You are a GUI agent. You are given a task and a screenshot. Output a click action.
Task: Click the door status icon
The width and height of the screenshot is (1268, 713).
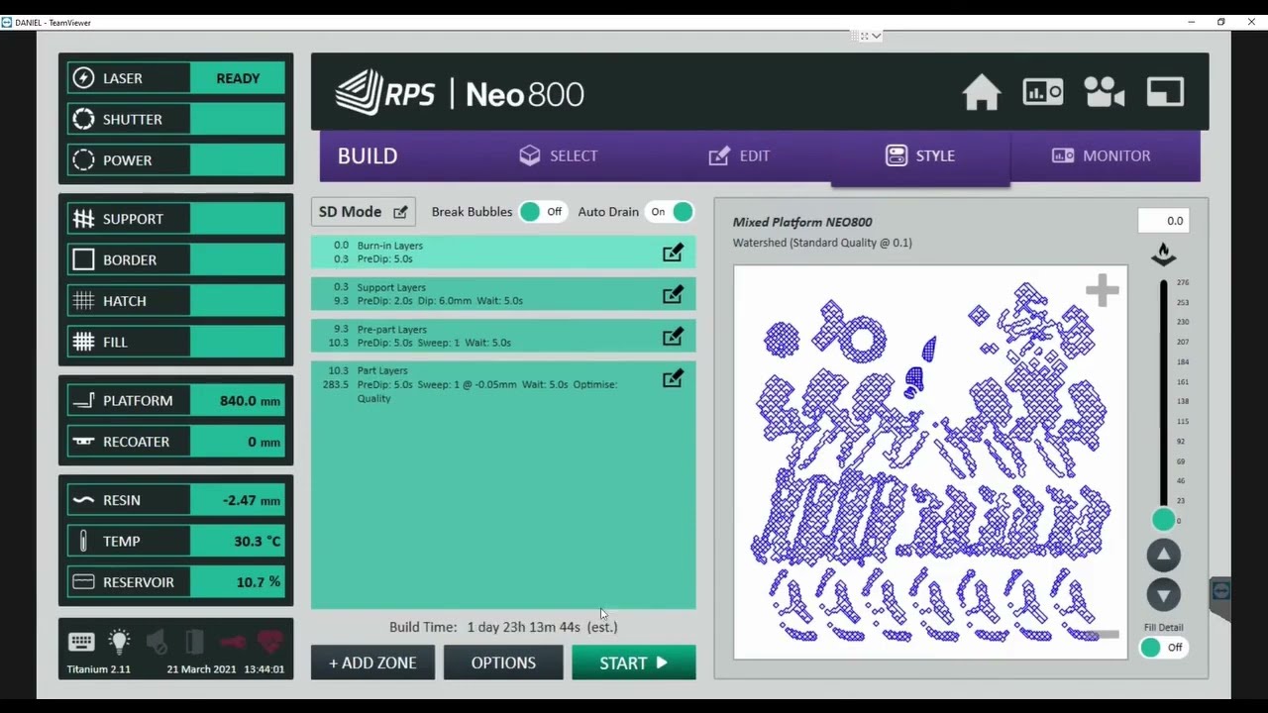tap(194, 642)
